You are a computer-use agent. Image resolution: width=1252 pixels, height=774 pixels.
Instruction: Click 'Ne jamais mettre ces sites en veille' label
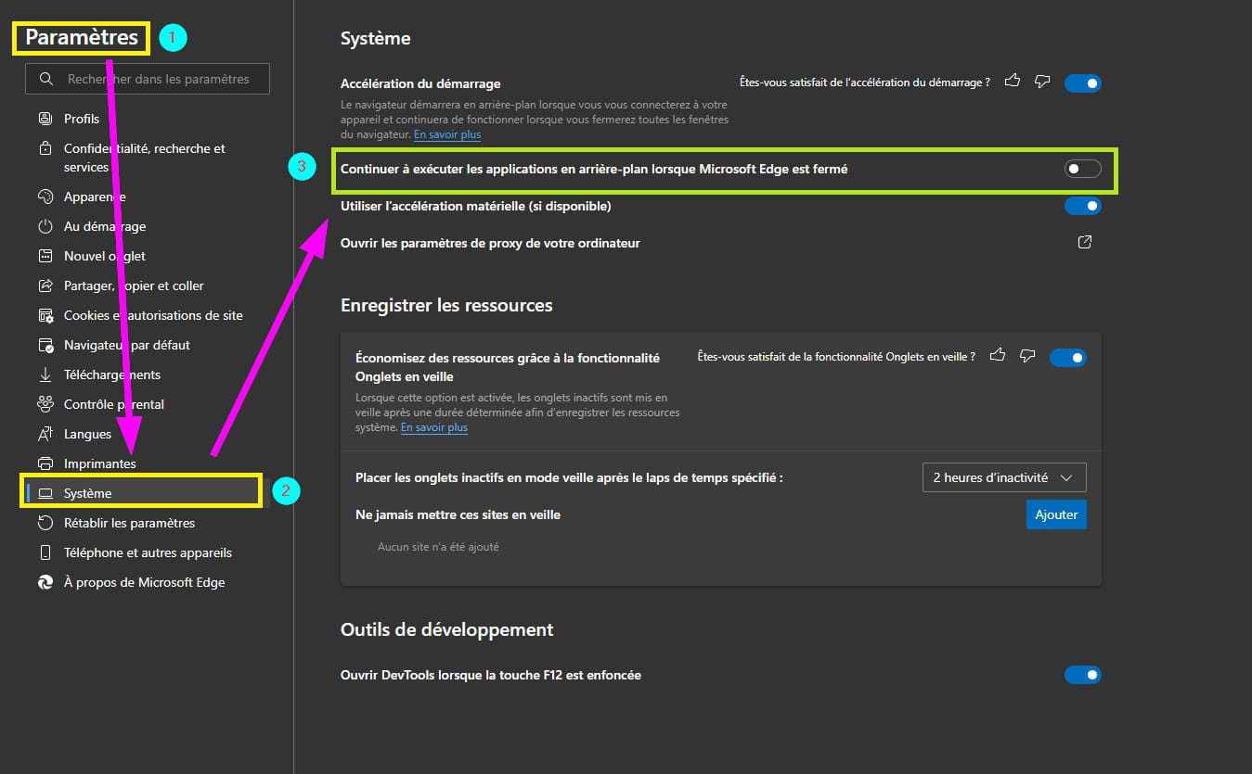[x=458, y=514]
